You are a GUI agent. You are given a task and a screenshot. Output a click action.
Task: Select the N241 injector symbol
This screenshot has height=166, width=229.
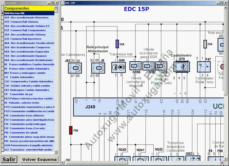click(141, 159)
